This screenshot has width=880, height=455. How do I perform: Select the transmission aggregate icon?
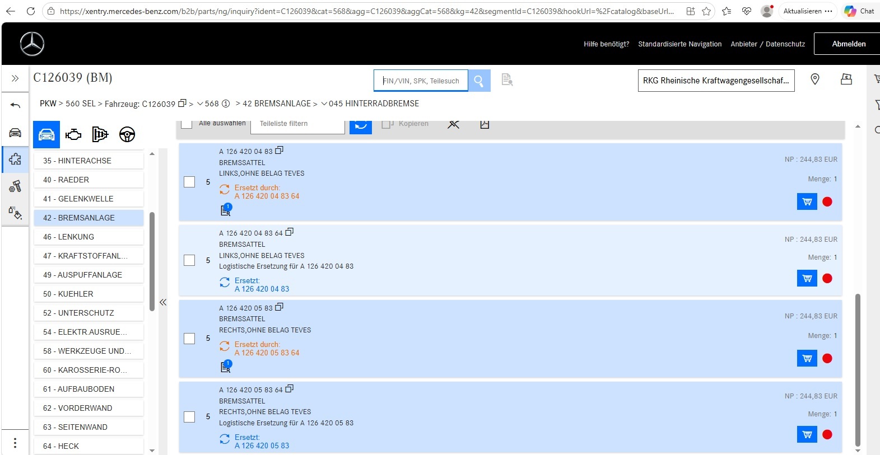click(x=100, y=134)
